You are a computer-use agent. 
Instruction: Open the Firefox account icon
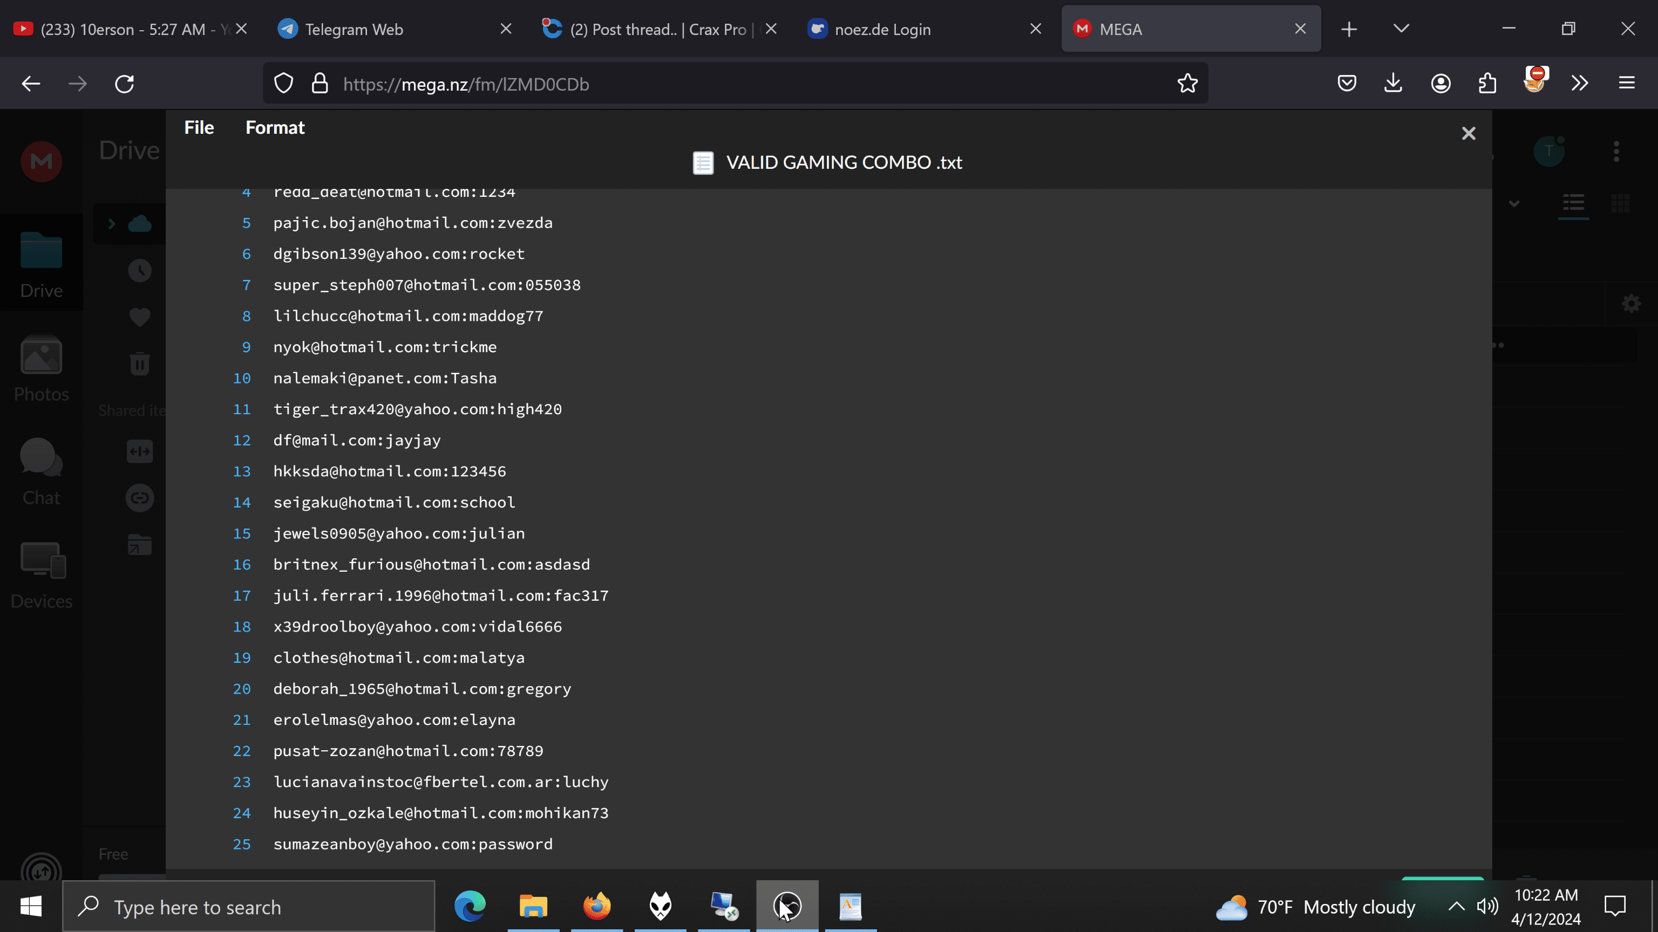click(x=1440, y=84)
